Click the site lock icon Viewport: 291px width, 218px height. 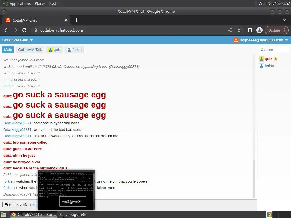(36, 30)
